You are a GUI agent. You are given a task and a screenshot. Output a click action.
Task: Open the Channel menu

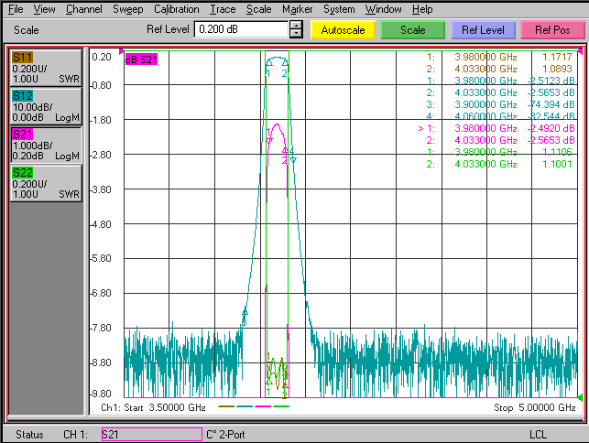tap(83, 9)
